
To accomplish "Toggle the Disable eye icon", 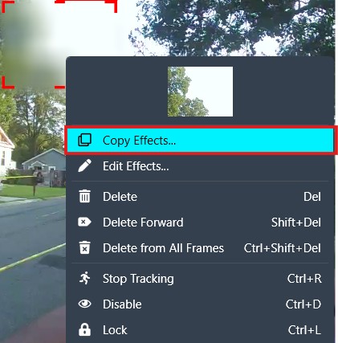I will (x=84, y=304).
